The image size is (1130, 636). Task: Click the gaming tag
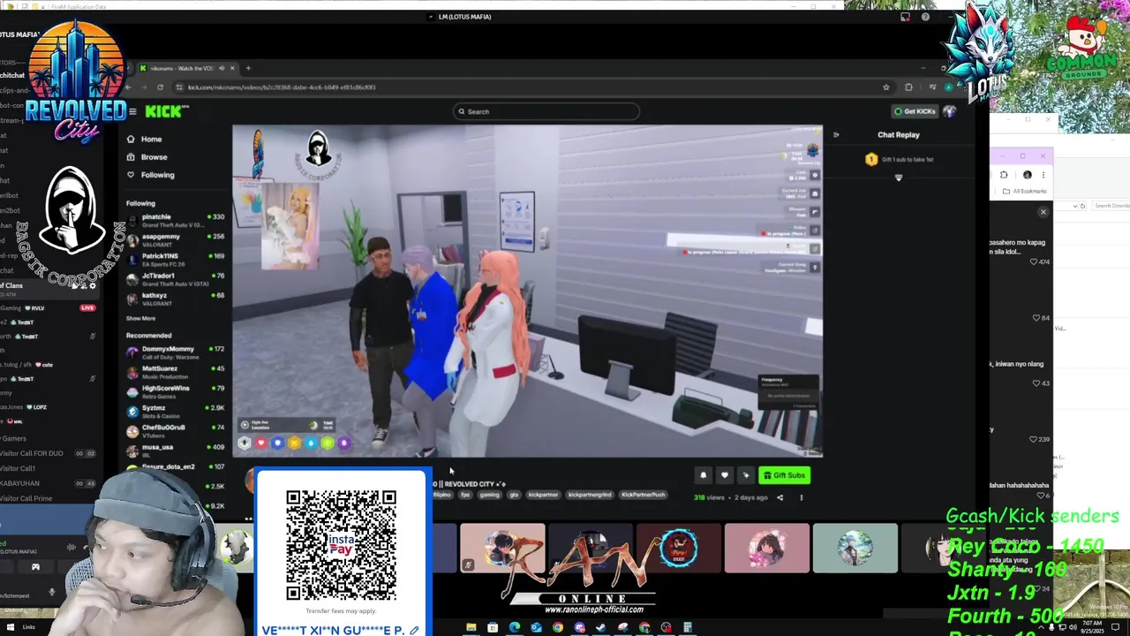489,495
